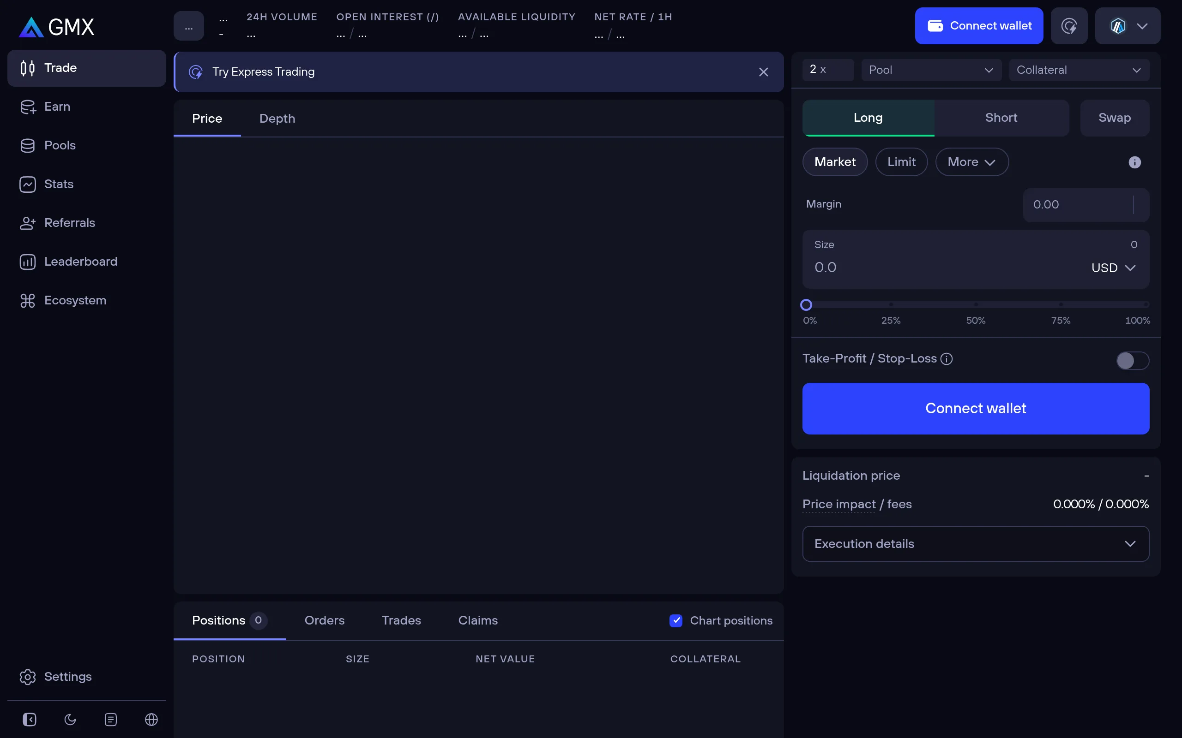Click the Stats chart icon
1182x738 pixels.
coord(28,184)
